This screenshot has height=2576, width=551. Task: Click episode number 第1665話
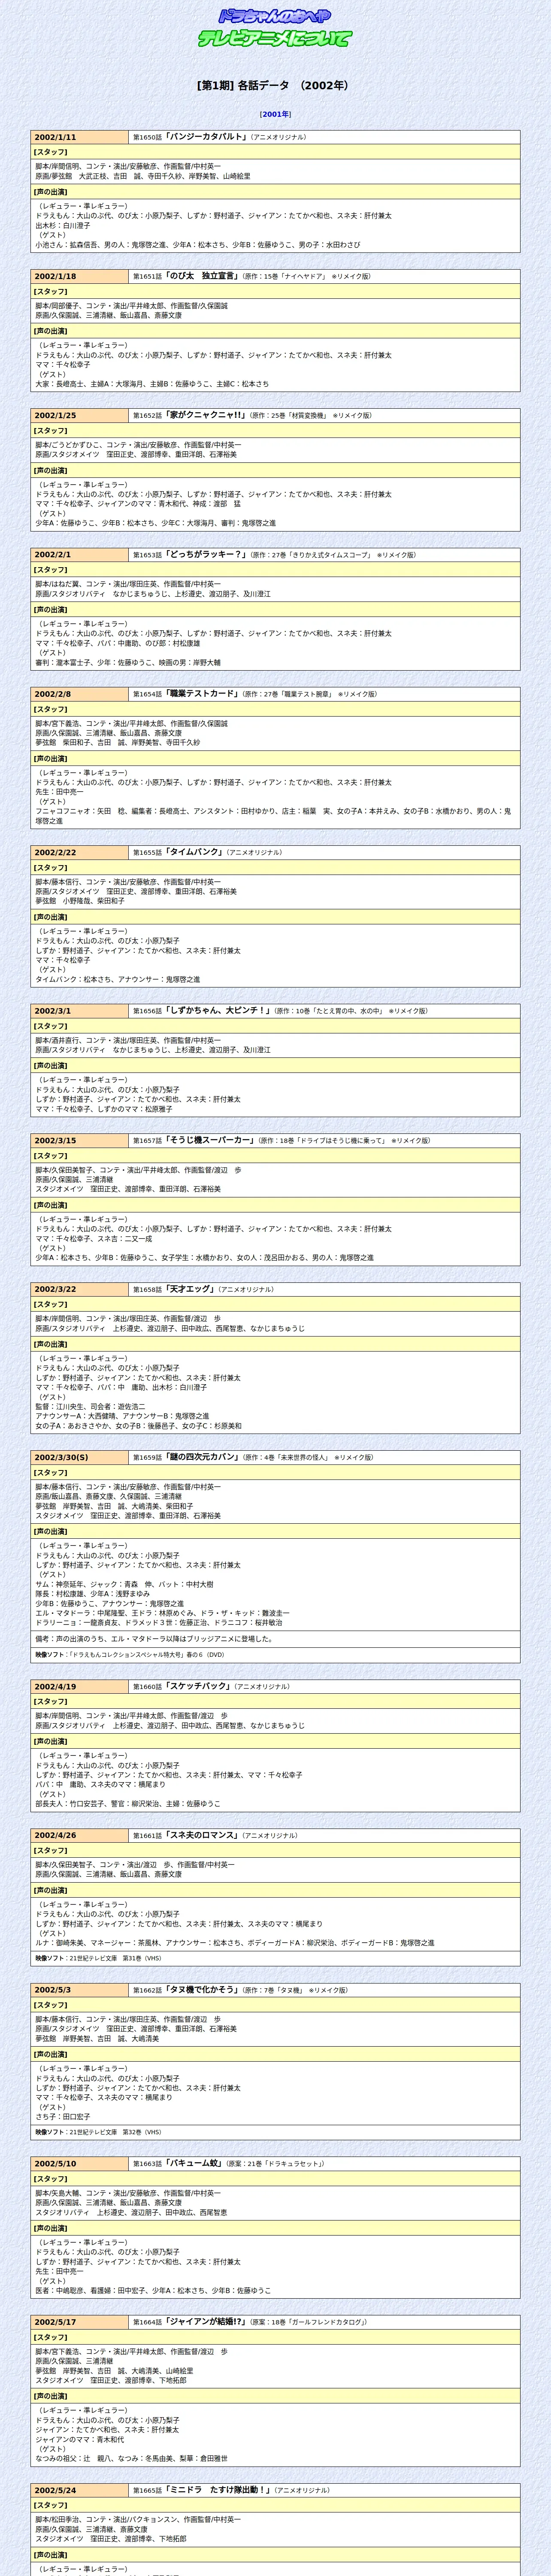[x=148, y=2490]
